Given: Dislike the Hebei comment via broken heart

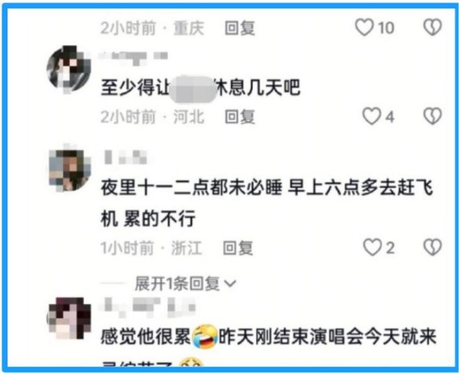Looking at the screenshot, I should tap(433, 116).
